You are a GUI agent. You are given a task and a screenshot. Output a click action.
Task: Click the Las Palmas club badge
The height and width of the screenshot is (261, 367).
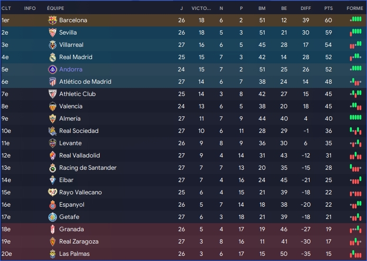(x=53, y=254)
